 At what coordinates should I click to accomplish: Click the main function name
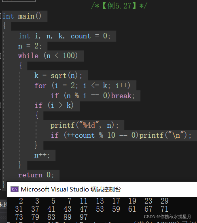pyautogui.click(x=26, y=16)
